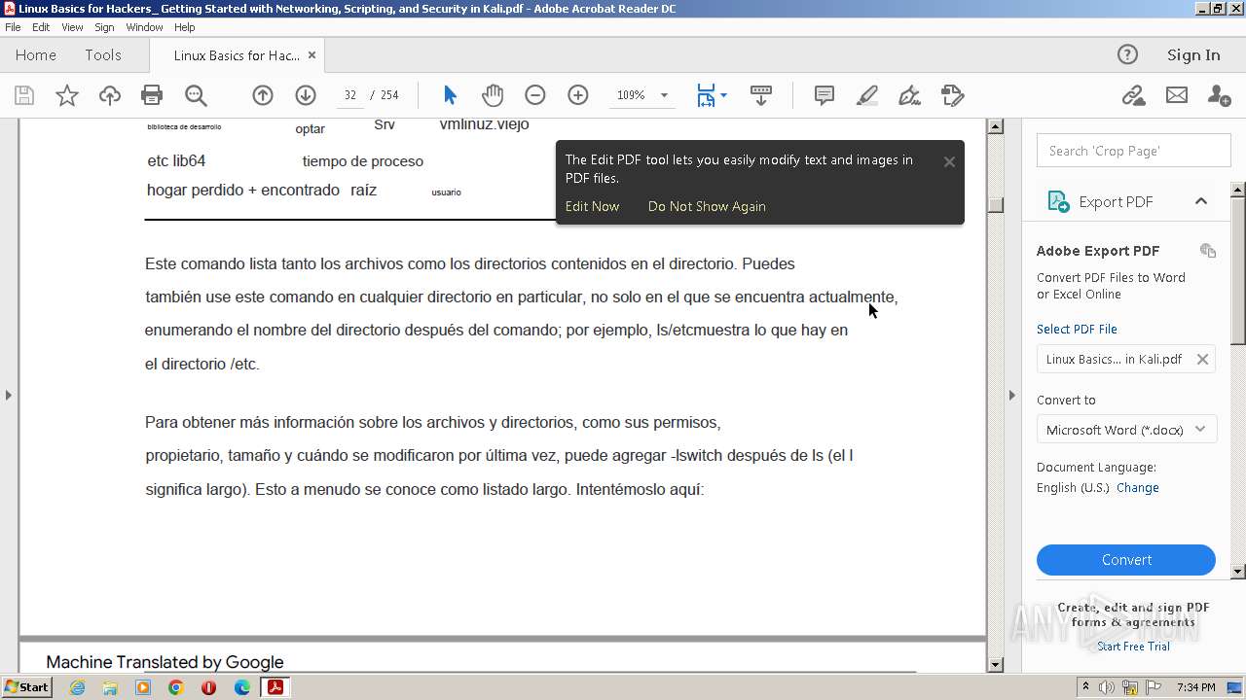Open the zoom level 109% dropdown
The height and width of the screenshot is (700, 1246).
[664, 95]
